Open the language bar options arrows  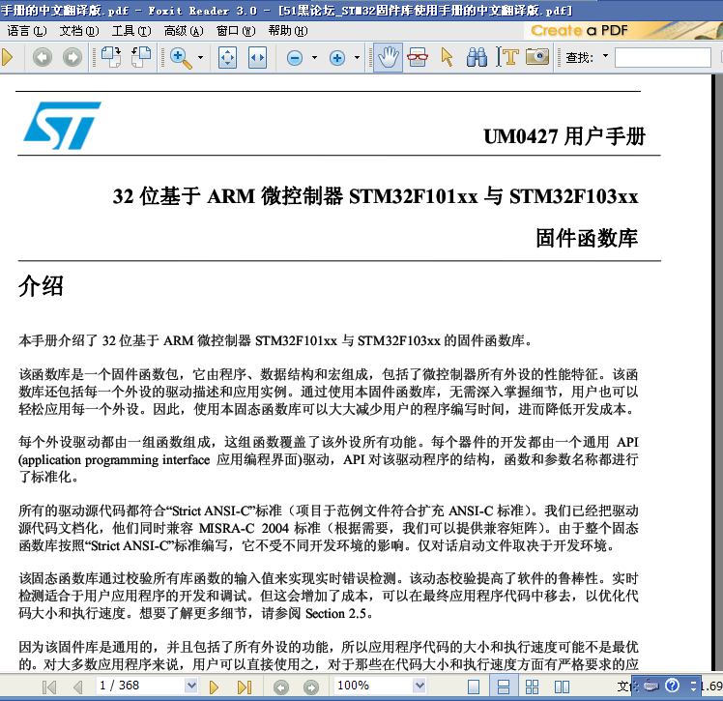coord(693,686)
